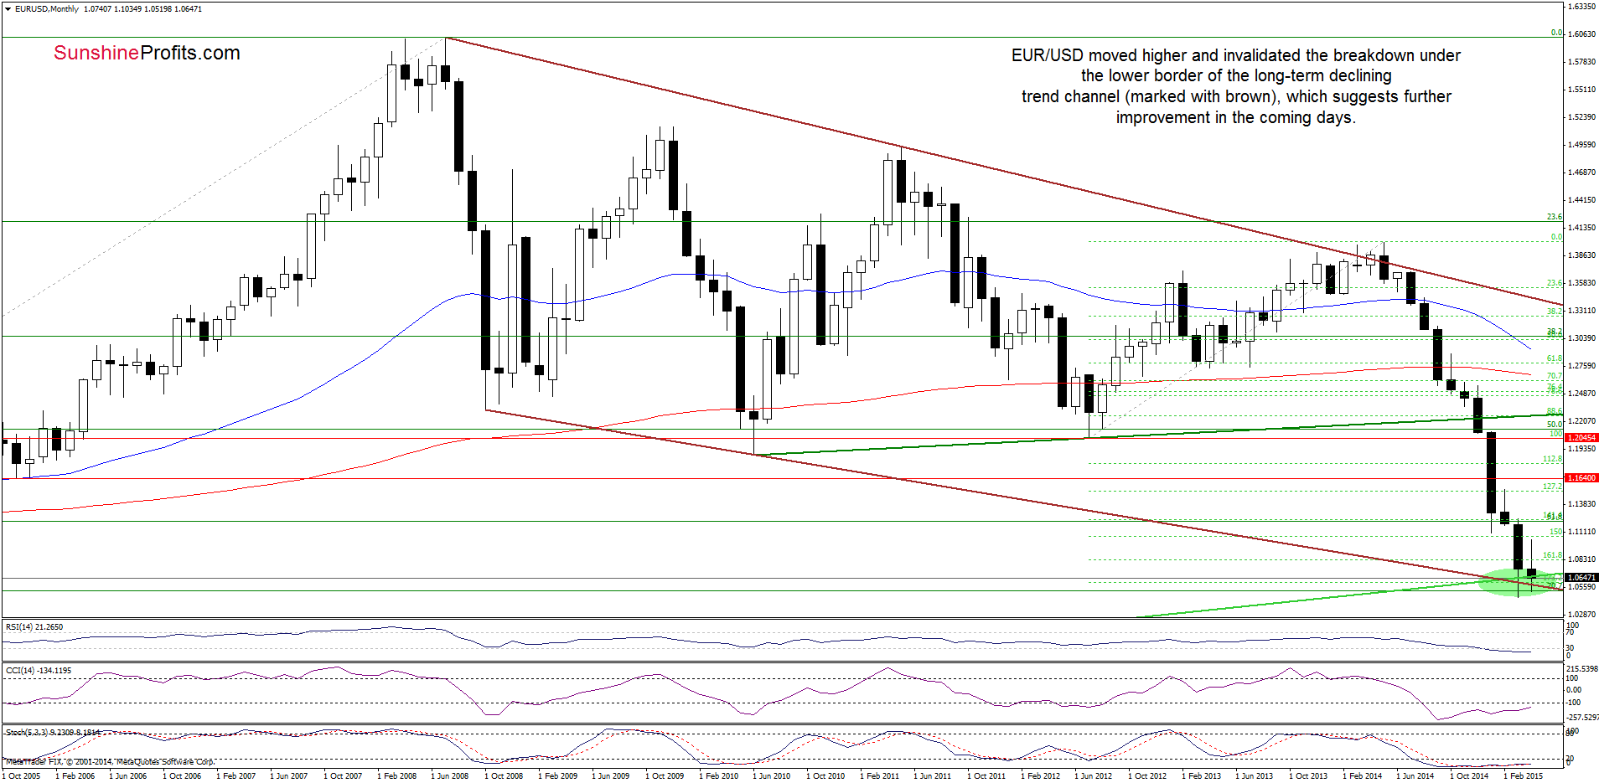Click the MetaTrader FIX MetaQuotes copyright text
Viewport: 1599px width, 783px height.
(110, 762)
